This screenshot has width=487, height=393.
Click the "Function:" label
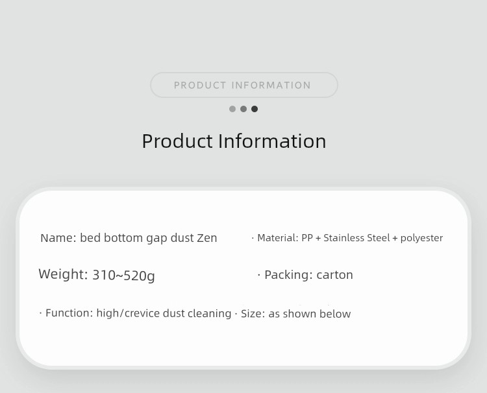click(69, 313)
